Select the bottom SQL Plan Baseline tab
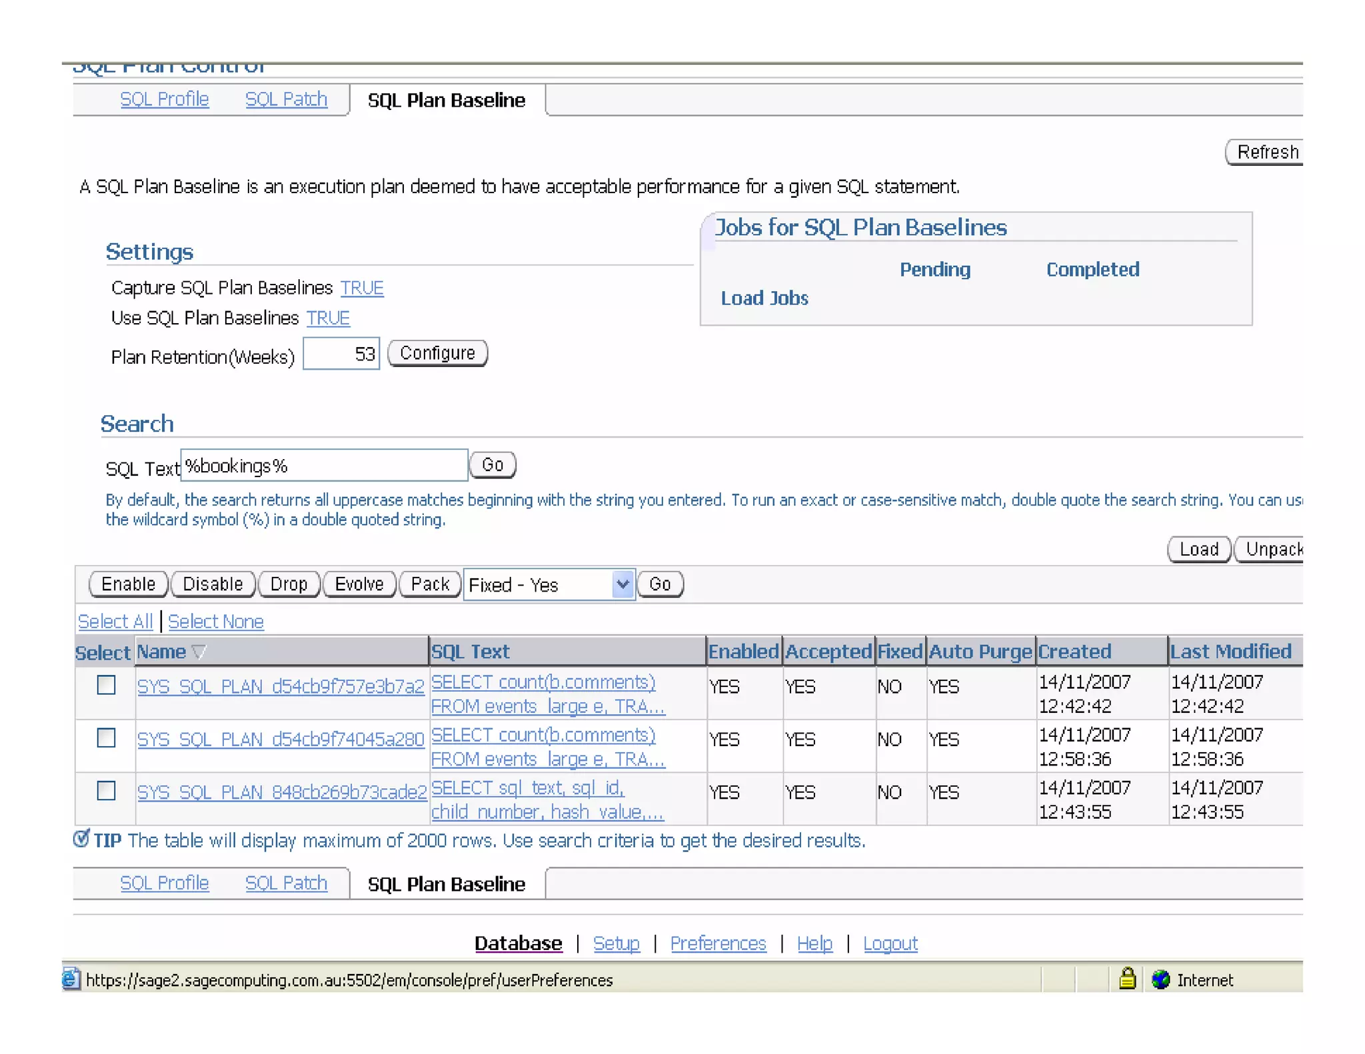The image size is (1365, 1054). [447, 884]
